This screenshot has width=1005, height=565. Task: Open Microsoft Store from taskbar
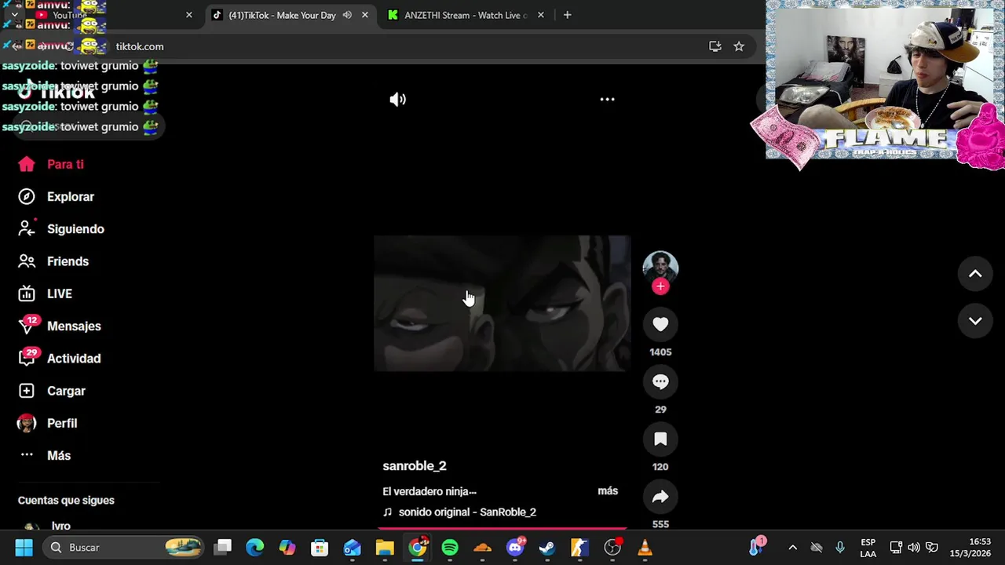click(320, 547)
